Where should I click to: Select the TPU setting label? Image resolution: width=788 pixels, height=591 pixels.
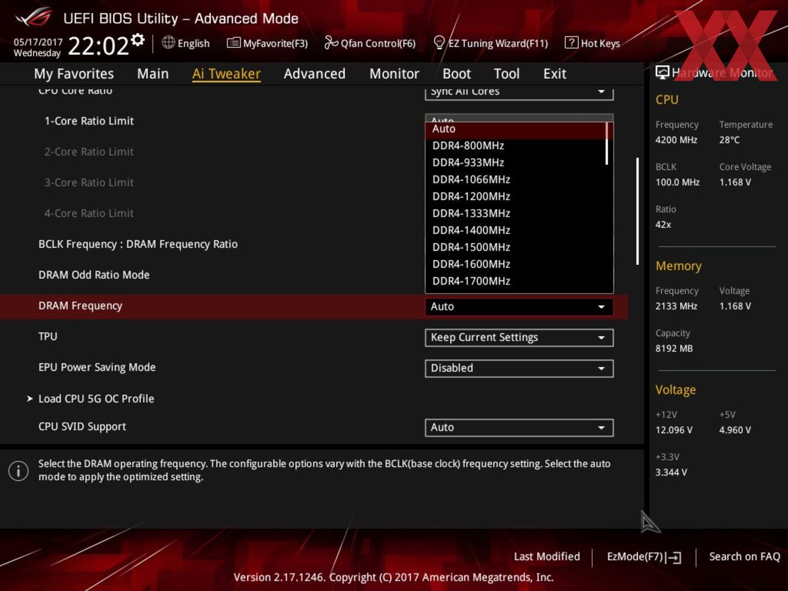48,337
